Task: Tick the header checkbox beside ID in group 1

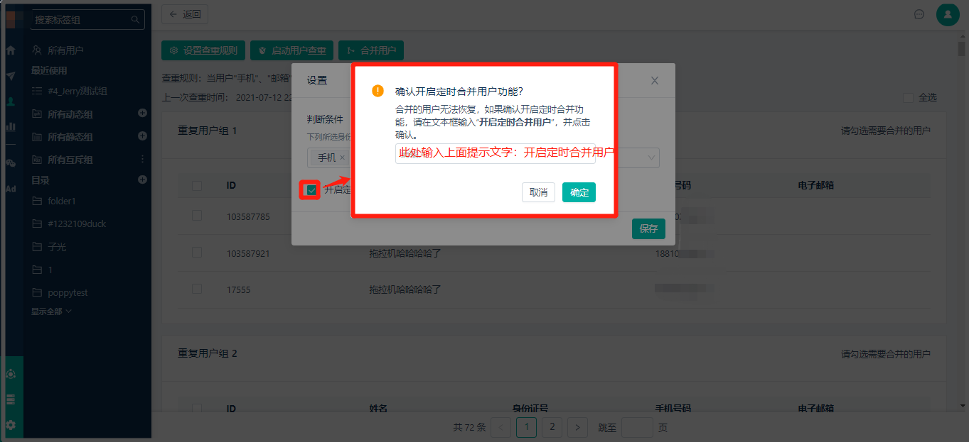Action: point(197,185)
